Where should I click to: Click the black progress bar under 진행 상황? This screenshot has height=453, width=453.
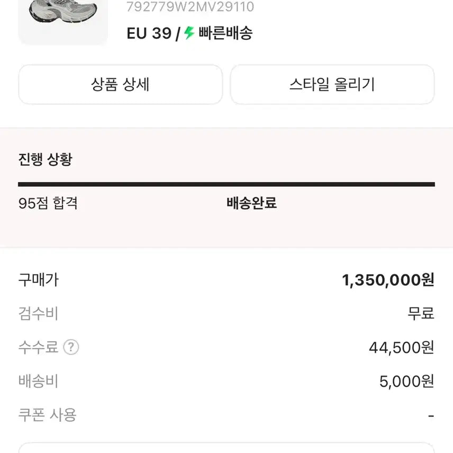(x=226, y=184)
